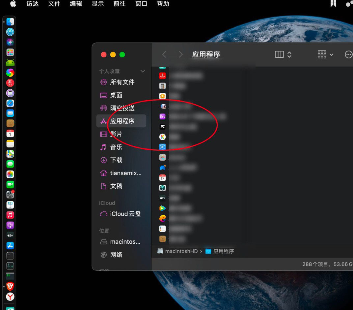Launch the Calculator app icon
This screenshot has width=353, height=310.
click(162, 86)
